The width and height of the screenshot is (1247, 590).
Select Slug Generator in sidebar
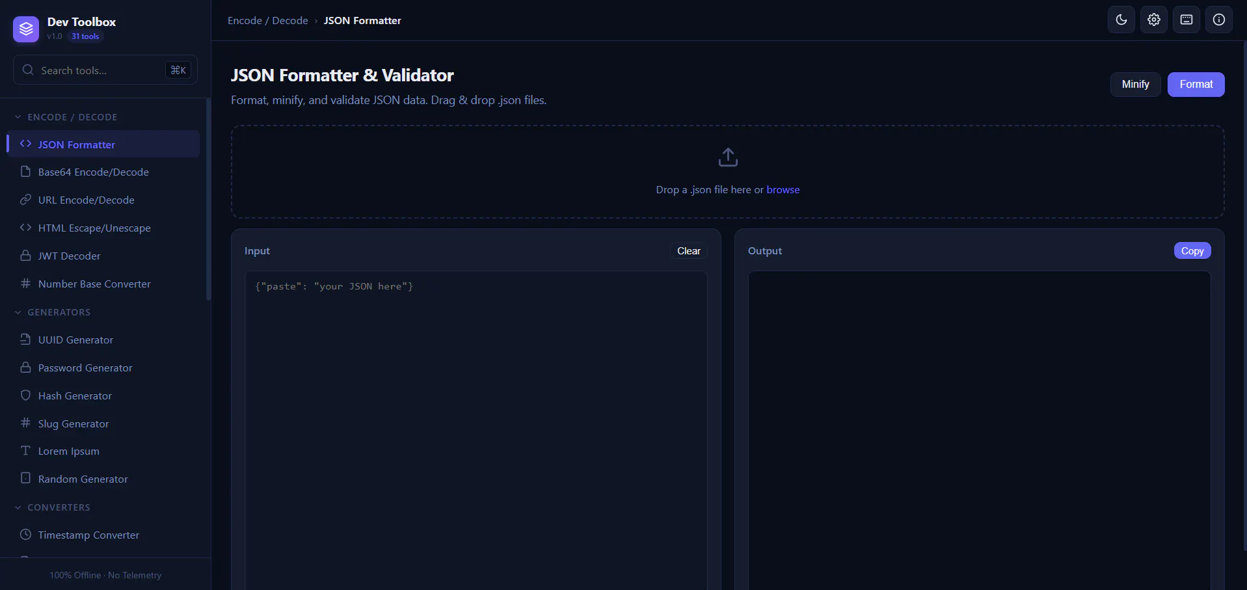[x=103, y=423]
